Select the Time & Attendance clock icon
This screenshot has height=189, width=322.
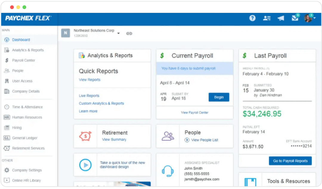click(x=7, y=107)
